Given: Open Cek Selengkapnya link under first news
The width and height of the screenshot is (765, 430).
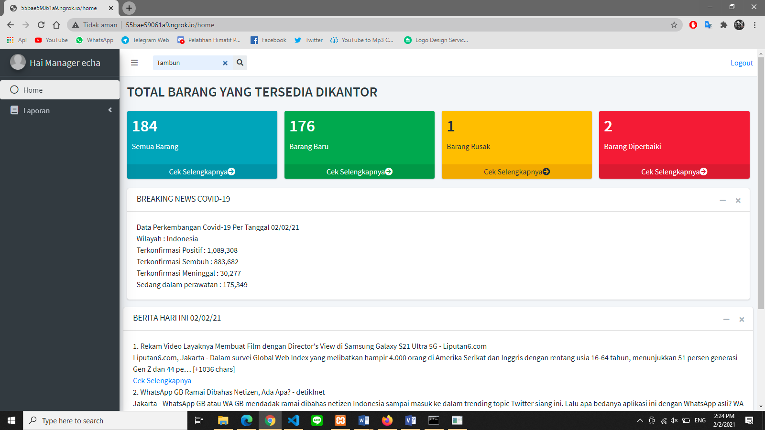Looking at the screenshot, I should click(162, 381).
